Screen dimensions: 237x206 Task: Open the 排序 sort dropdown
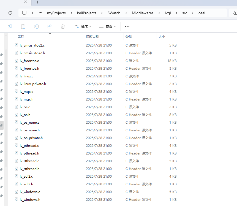point(83,26)
